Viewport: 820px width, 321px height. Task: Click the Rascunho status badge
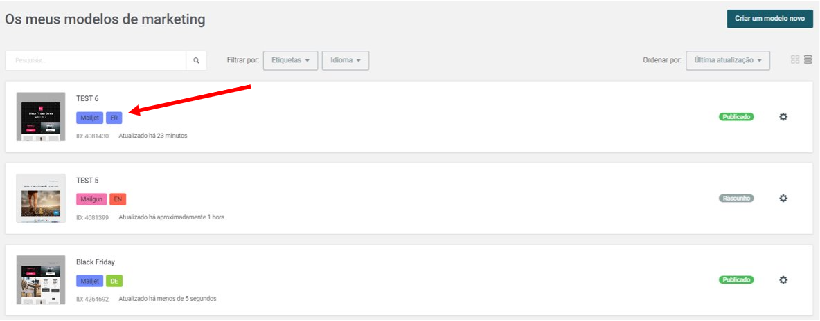point(736,199)
